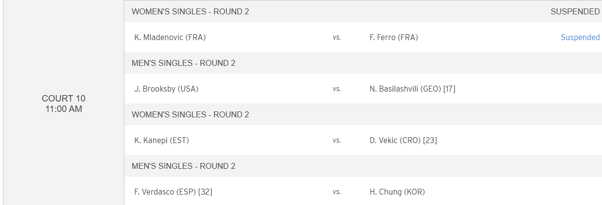Click the Court 10 11:00 AM label
This screenshot has width=602, height=205.
coord(63,103)
